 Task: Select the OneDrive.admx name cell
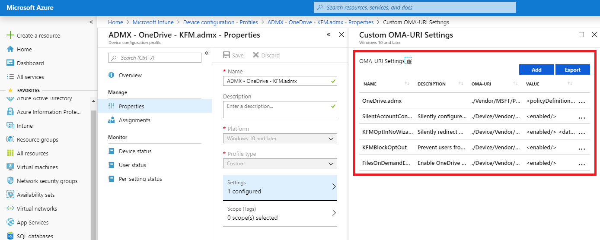click(382, 101)
